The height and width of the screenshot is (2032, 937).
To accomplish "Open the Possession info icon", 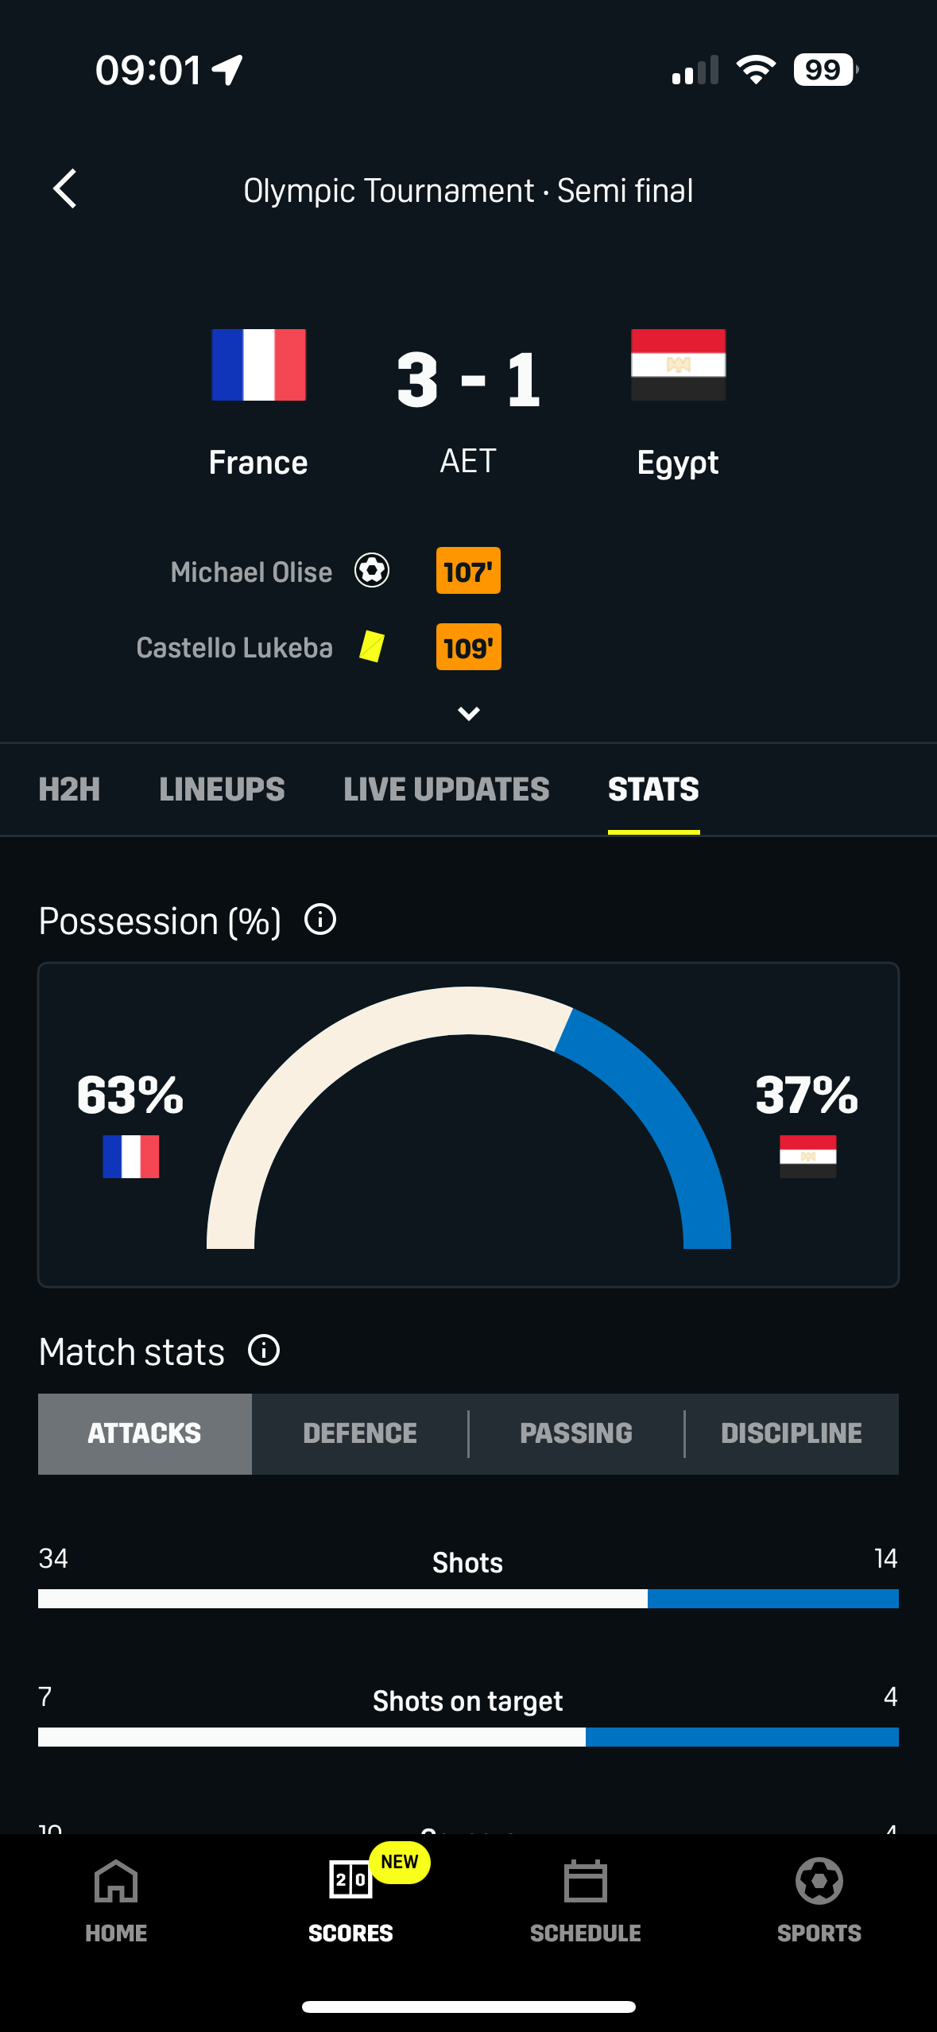I will point(320,920).
